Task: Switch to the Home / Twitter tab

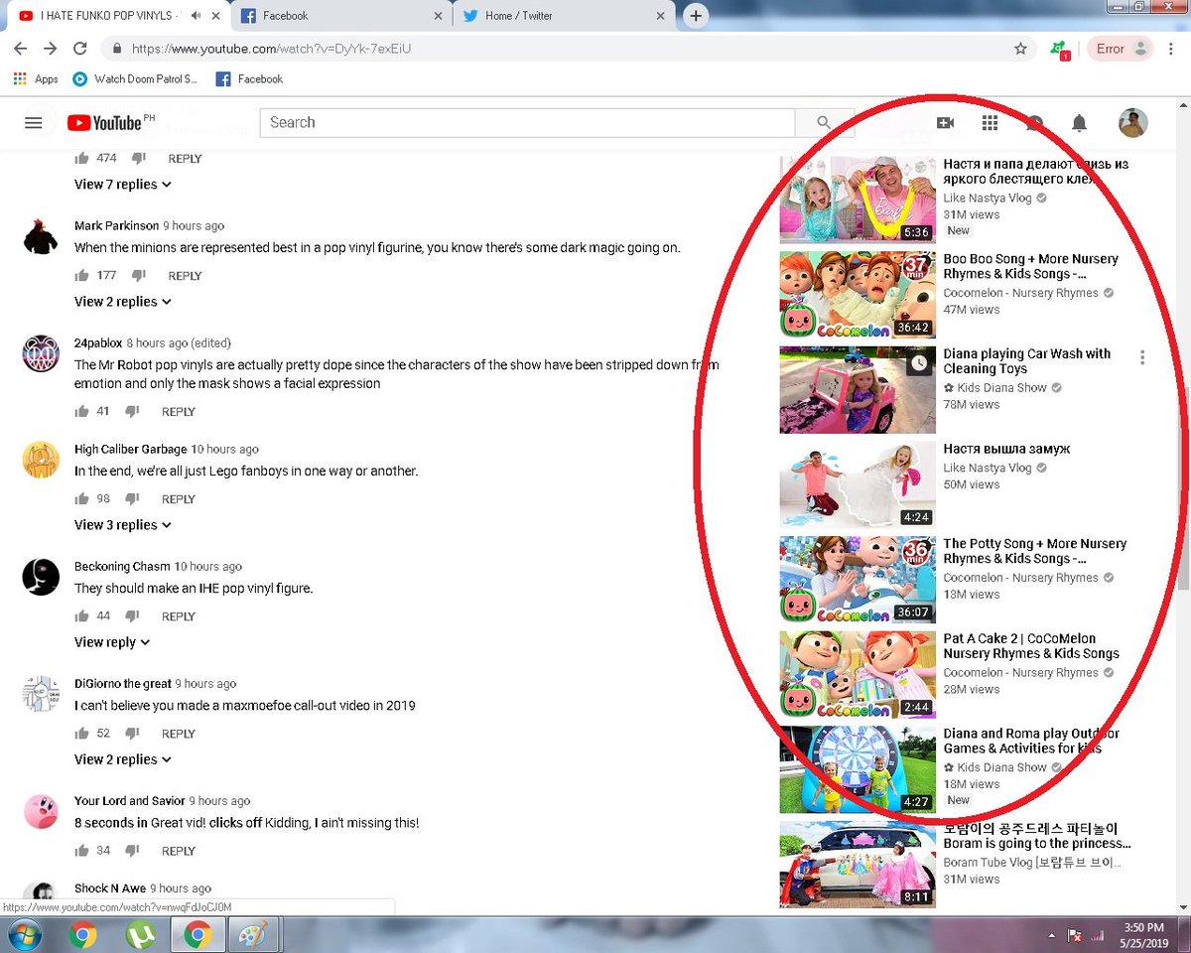Action: (x=567, y=16)
